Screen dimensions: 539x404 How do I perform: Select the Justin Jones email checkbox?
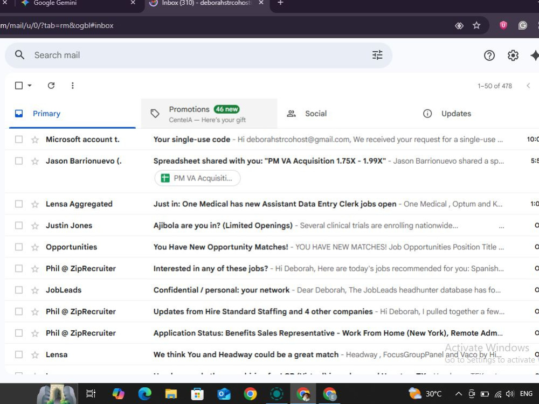19,225
